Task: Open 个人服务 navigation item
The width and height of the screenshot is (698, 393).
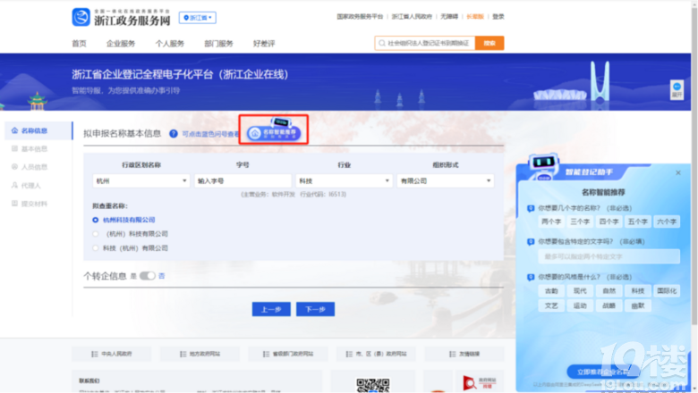Action: tap(170, 44)
